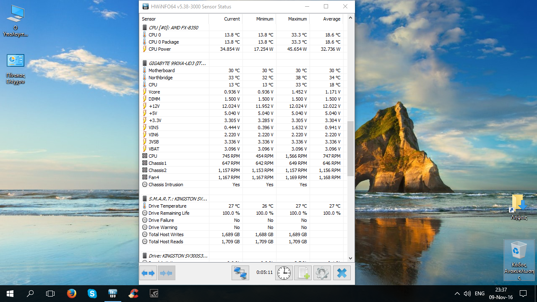
Task: Click the S.M.A.R.T. KINGSTON drive icon
Action: click(145, 199)
